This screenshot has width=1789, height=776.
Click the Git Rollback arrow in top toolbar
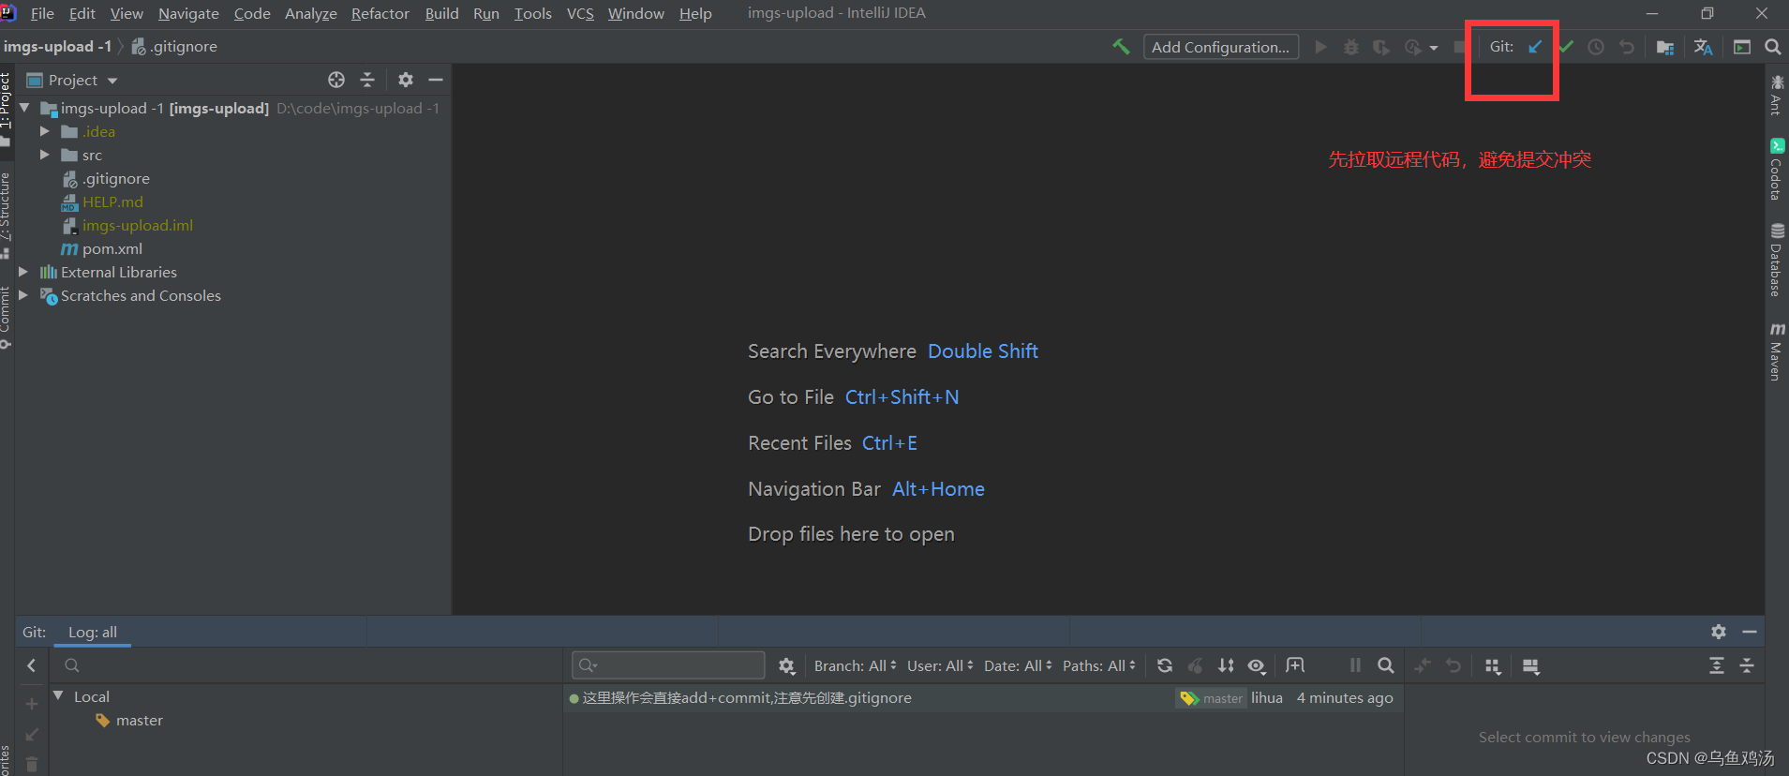tap(1627, 47)
